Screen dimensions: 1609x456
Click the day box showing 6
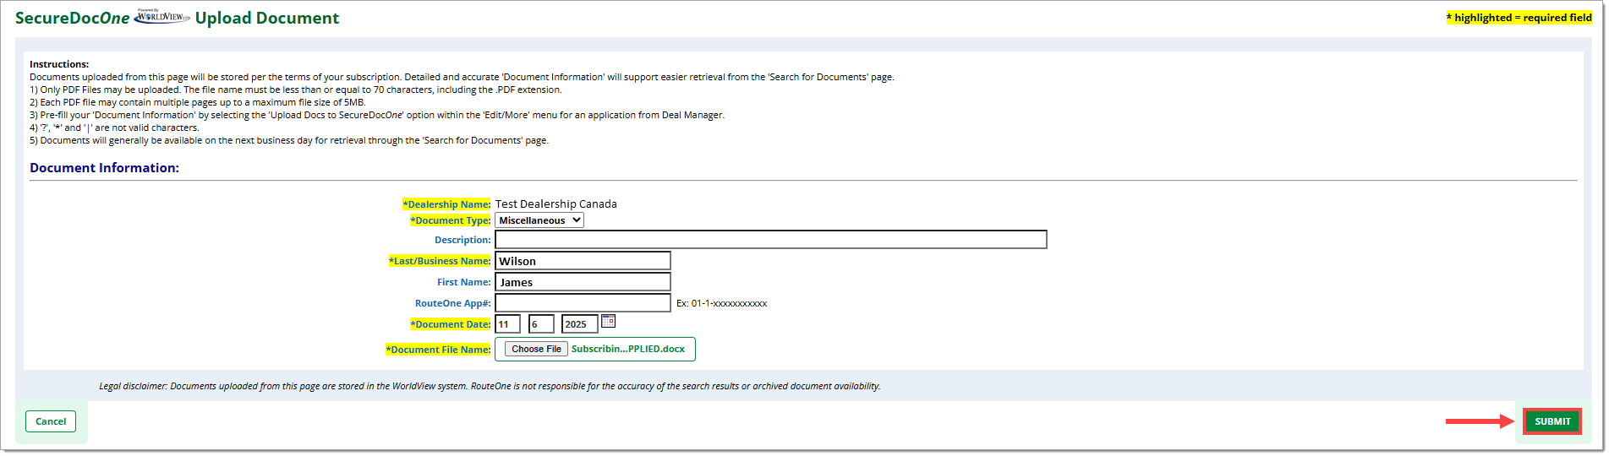point(540,324)
